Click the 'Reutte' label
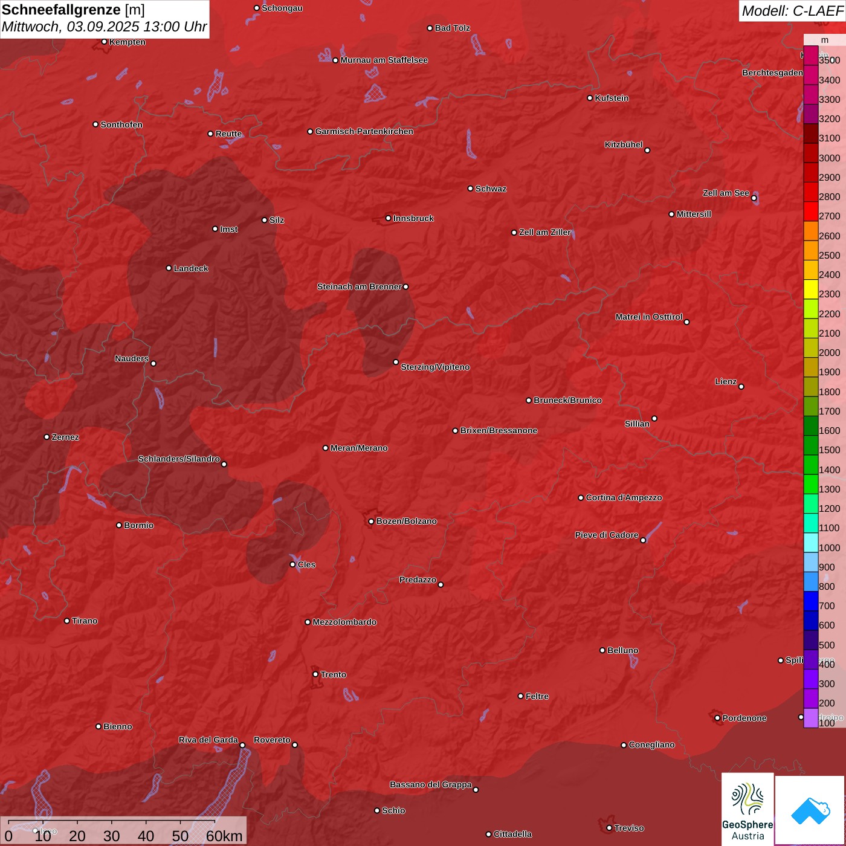Image resolution: width=846 pixels, height=846 pixels. 229,134
